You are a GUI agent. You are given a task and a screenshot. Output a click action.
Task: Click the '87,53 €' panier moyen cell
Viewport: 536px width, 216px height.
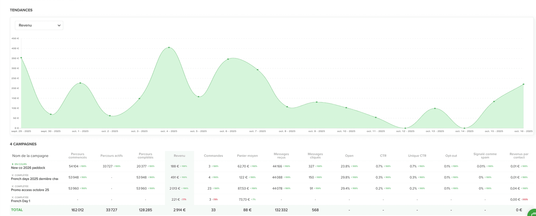tap(243, 189)
